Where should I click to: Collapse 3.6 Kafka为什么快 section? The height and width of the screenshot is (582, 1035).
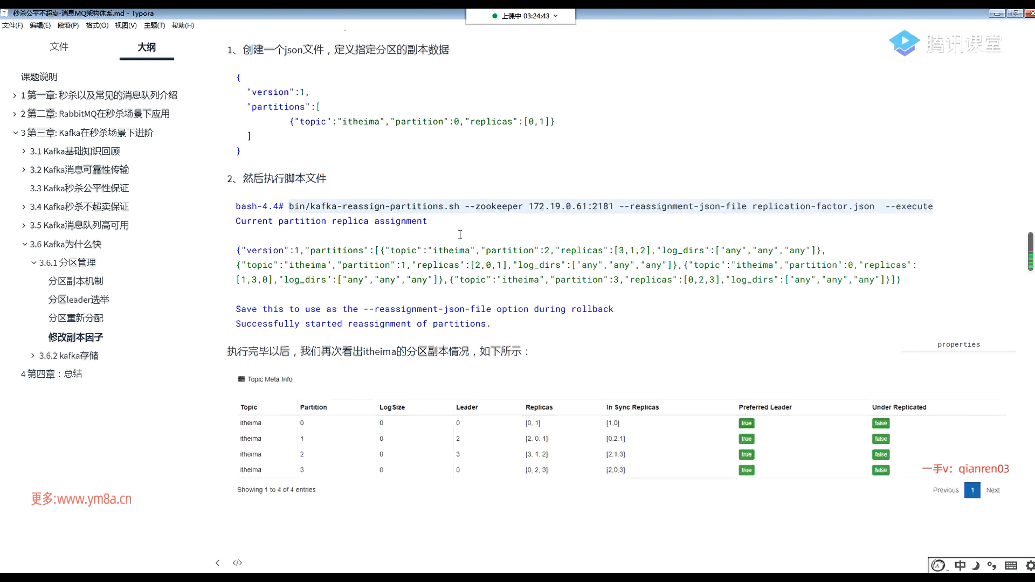[x=25, y=244]
